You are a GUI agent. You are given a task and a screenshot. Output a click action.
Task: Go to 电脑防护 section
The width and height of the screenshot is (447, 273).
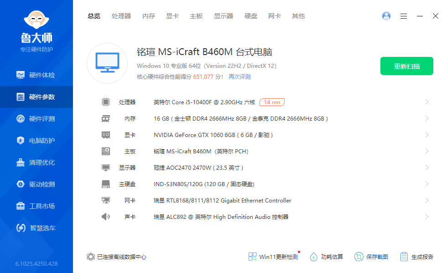coord(36,141)
